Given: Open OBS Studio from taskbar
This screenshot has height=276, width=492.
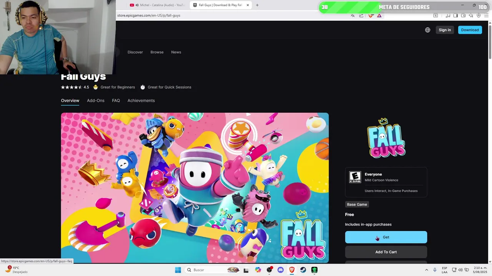Looking at the screenshot, I should 269,270.
